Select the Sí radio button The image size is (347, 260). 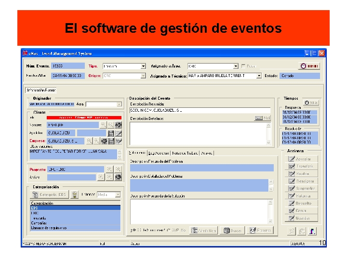pos(169,230)
